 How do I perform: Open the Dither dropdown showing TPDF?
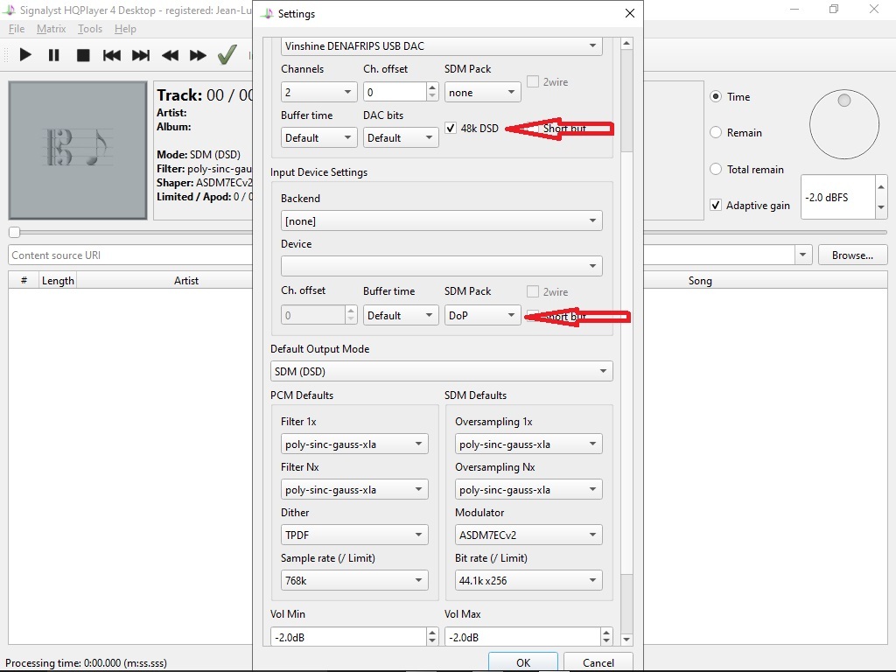click(354, 535)
